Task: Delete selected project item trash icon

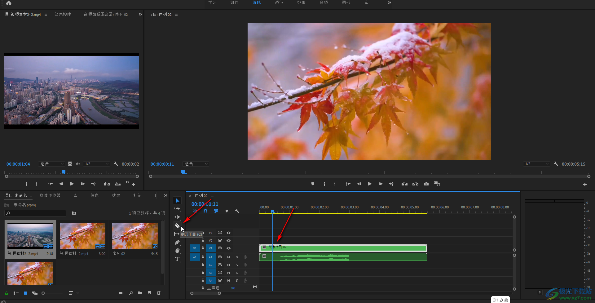Action: (x=159, y=293)
